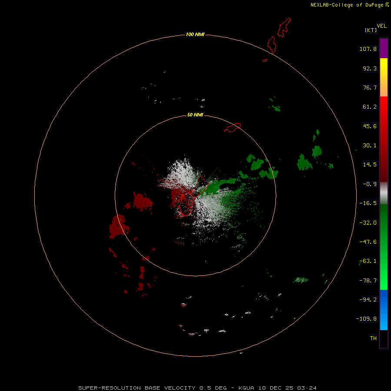Click the blue segment of the velocity color bar
Image resolution: width=391 pixels, height=391 pixels.
coord(384,310)
